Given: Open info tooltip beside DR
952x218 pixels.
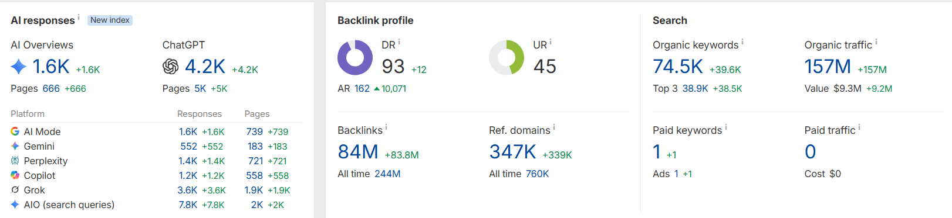Looking at the screenshot, I should click(399, 42).
